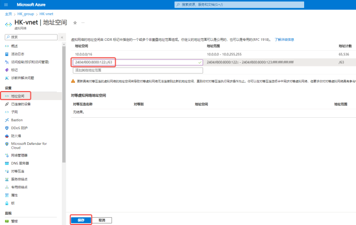
Task: Open Microsoft Defender for Cloud
Action: (29, 145)
